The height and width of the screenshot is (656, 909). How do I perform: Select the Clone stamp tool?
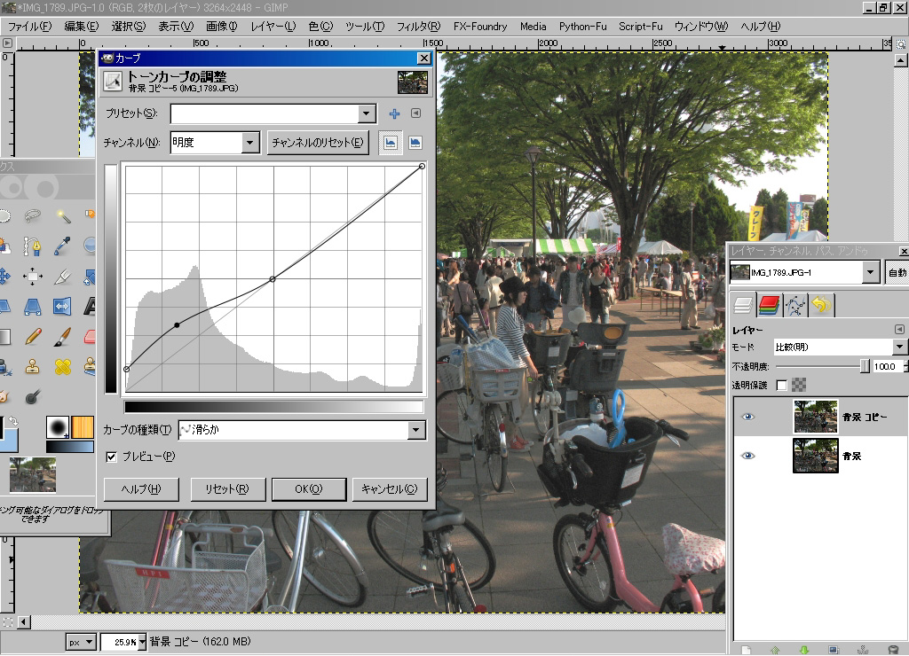point(33,366)
